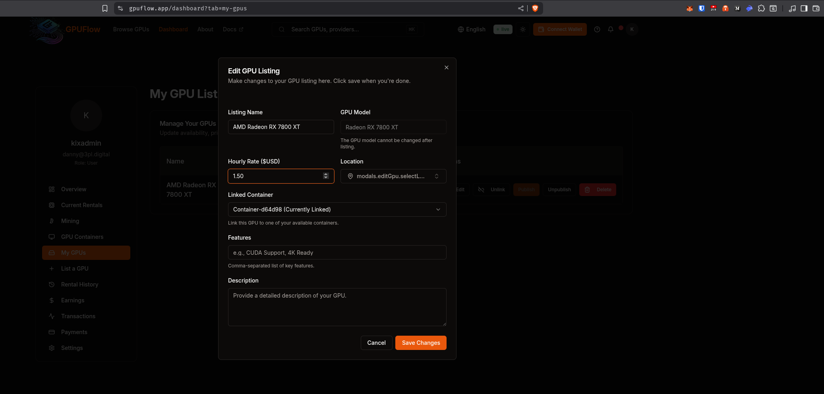Open Brave Shields lion icon
The image size is (824, 394).
coord(535,8)
